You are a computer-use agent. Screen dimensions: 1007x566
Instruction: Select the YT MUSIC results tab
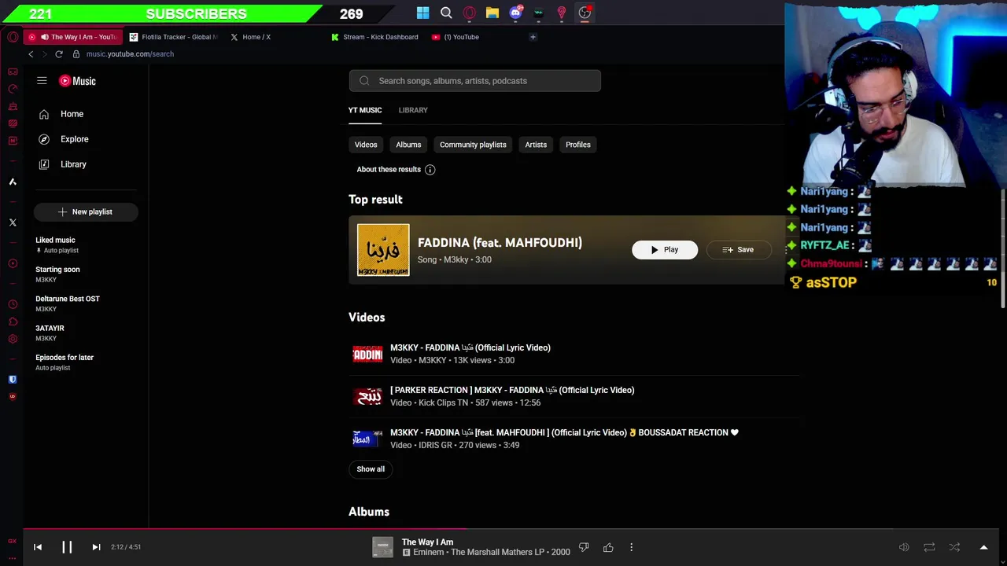(365, 110)
